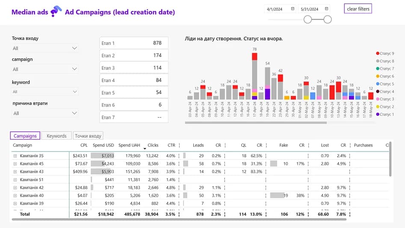Click the clear filters button
405x228 pixels.
tap(358, 9)
